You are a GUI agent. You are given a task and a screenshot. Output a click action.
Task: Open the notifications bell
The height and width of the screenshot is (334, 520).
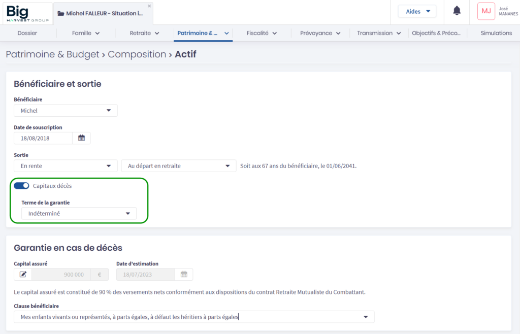coord(457,11)
